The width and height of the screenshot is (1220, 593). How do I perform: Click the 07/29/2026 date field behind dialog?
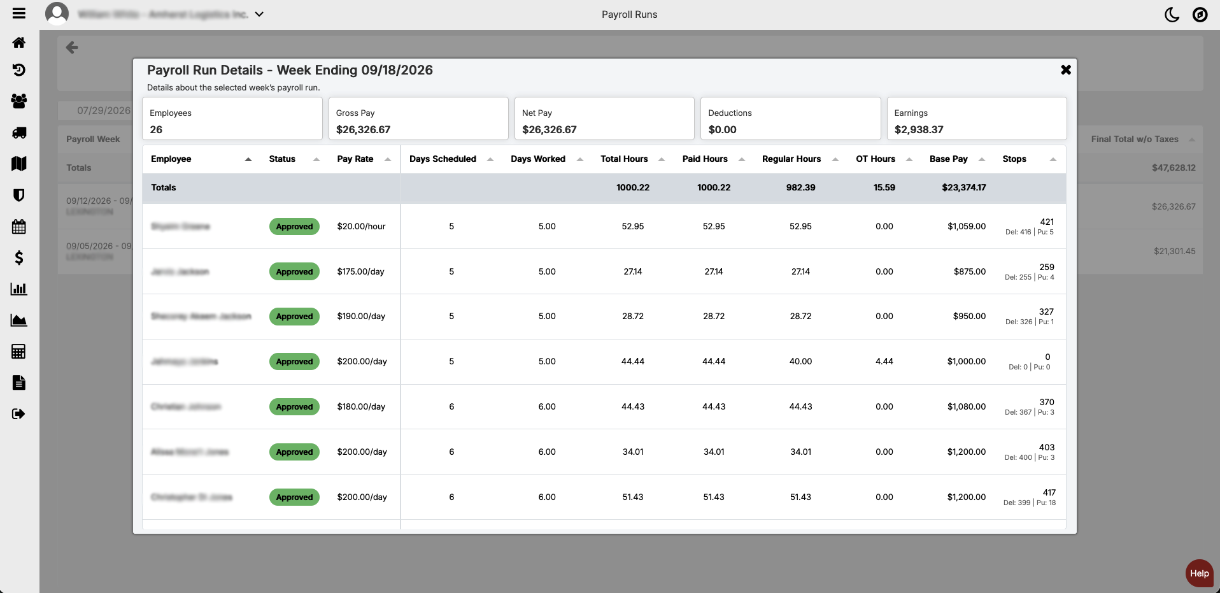pos(96,110)
